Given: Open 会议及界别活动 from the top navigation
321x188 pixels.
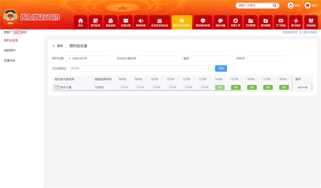Looking at the screenshot, I should pyautogui.click(x=159, y=22).
